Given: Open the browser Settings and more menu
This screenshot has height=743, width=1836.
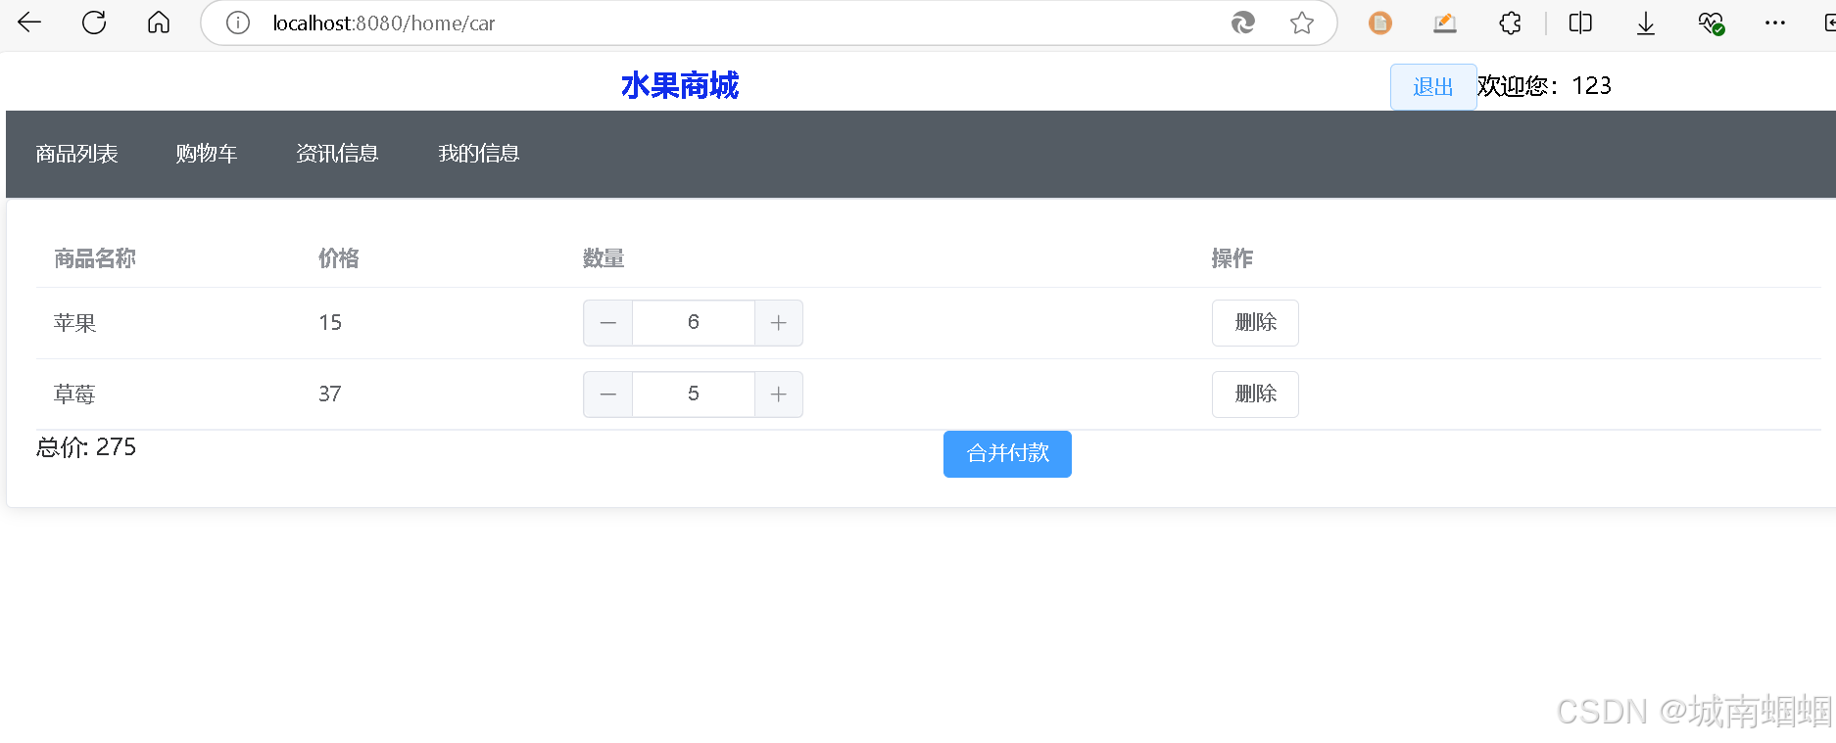Looking at the screenshot, I should (x=1775, y=23).
